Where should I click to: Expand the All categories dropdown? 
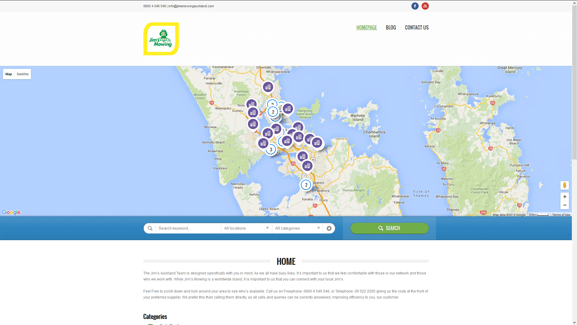coord(298,228)
